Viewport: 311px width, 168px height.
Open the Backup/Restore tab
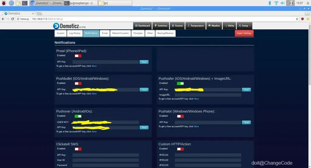pos(166,33)
